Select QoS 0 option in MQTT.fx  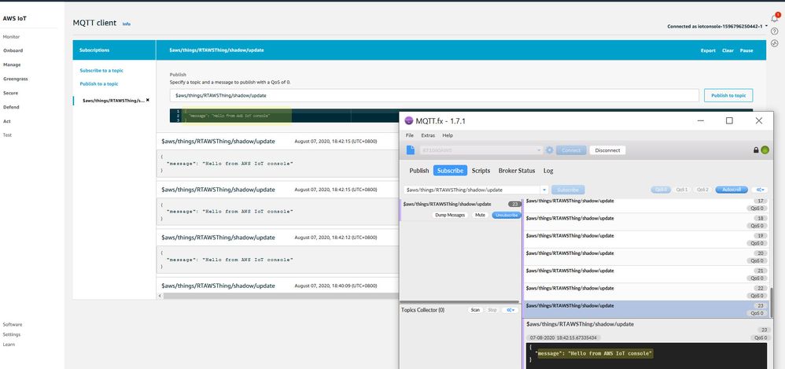(661, 190)
